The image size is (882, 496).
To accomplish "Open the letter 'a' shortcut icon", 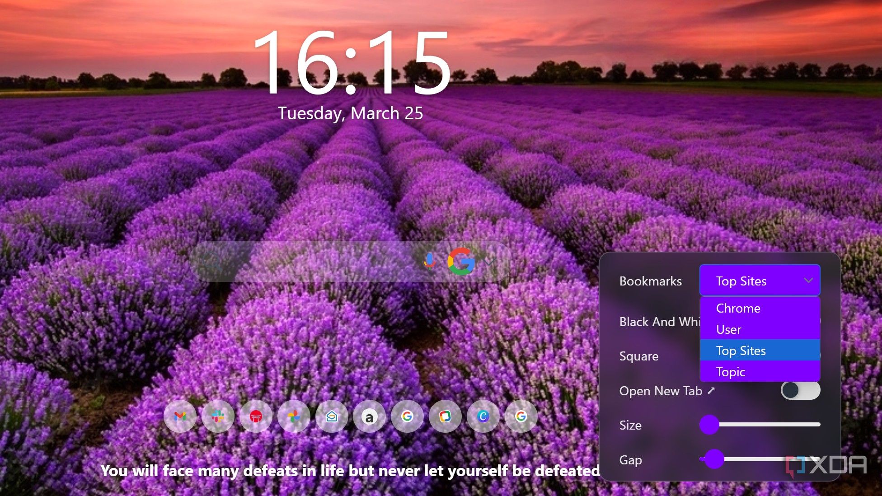I will [370, 416].
